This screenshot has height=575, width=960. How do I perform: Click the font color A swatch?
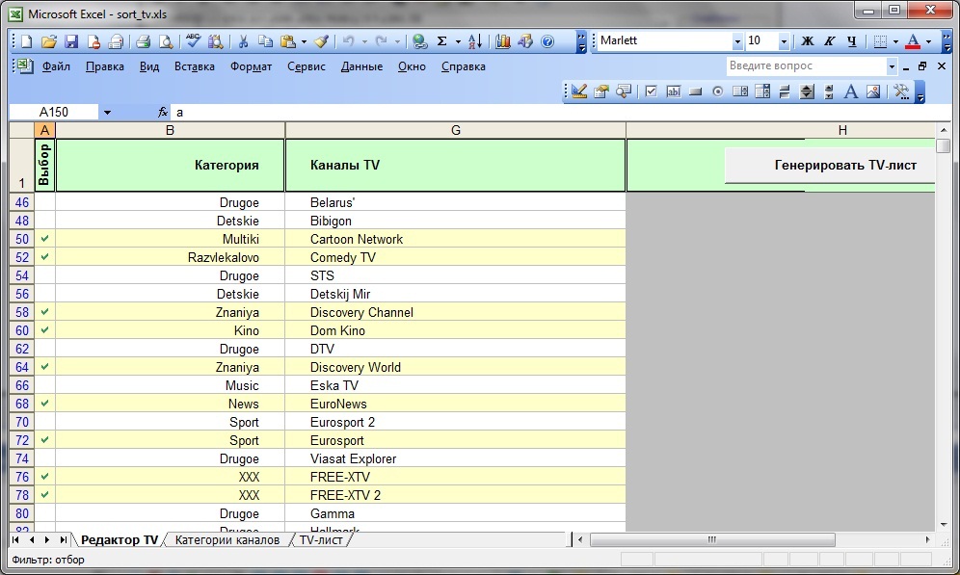point(912,41)
